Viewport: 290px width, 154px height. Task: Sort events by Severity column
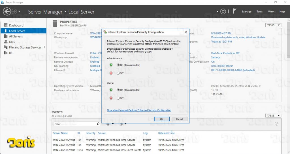pos(91,133)
